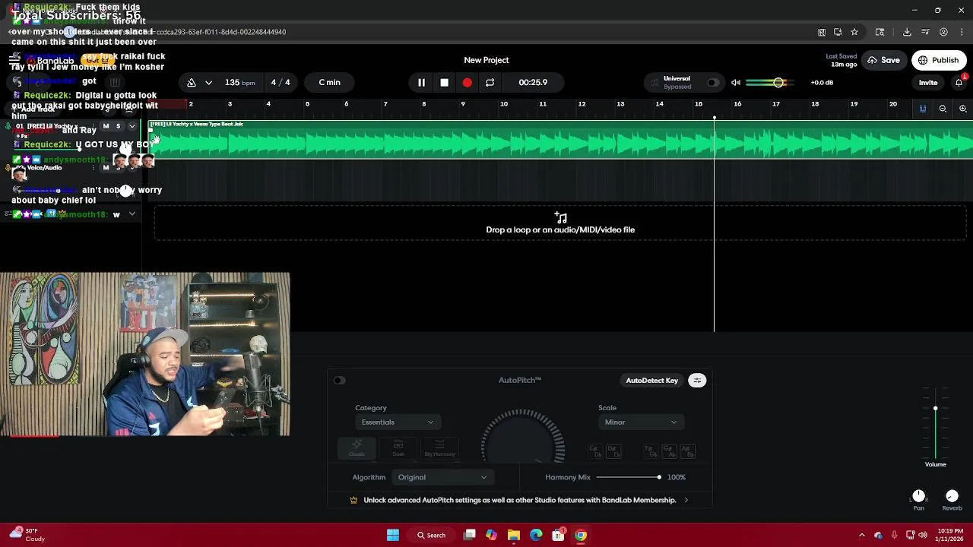Start recording with the red record button
Image resolution: width=973 pixels, height=547 pixels.
[467, 82]
